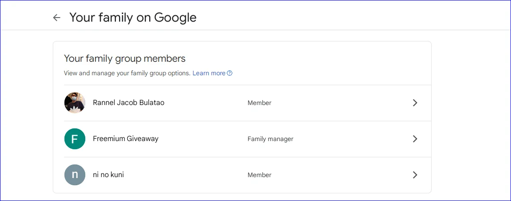Viewport: 511px width, 201px height.
Task: Go back using the left arrow icon
Action: (x=57, y=18)
